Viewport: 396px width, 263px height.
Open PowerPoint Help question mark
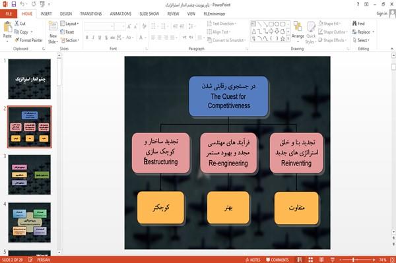tap(358, 4)
